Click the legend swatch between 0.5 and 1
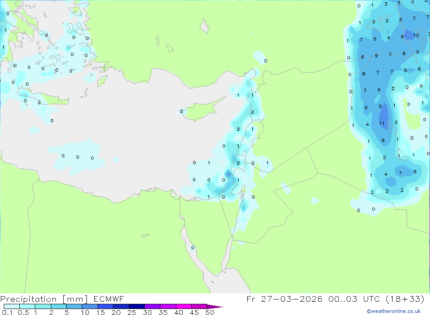Screen dimensions: 430x315 [28, 306]
